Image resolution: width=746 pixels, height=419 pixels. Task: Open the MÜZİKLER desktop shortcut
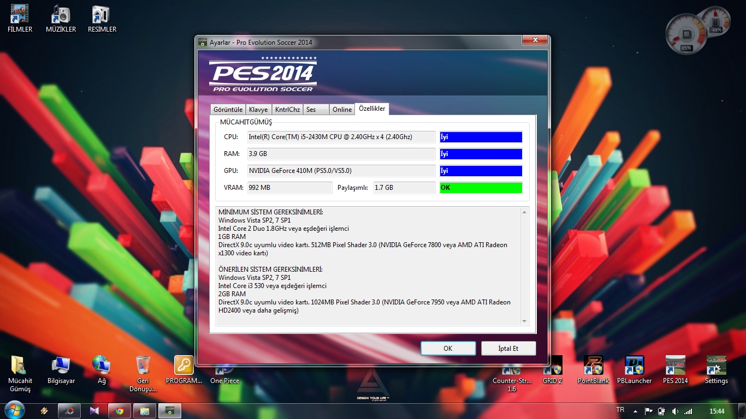click(x=61, y=19)
